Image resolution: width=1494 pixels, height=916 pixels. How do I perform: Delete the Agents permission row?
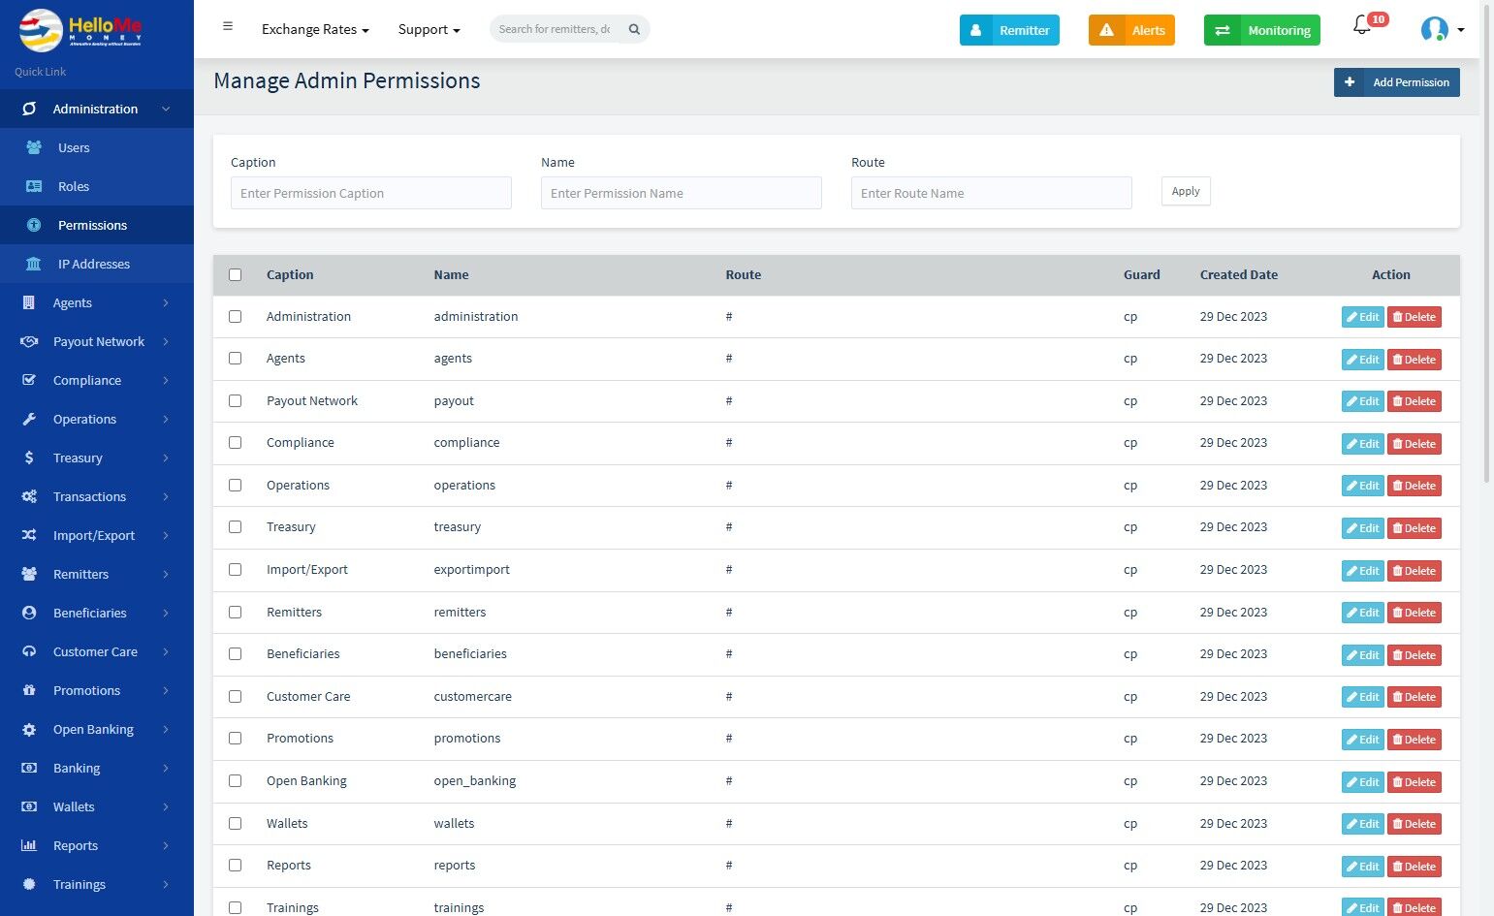click(1415, 360)
